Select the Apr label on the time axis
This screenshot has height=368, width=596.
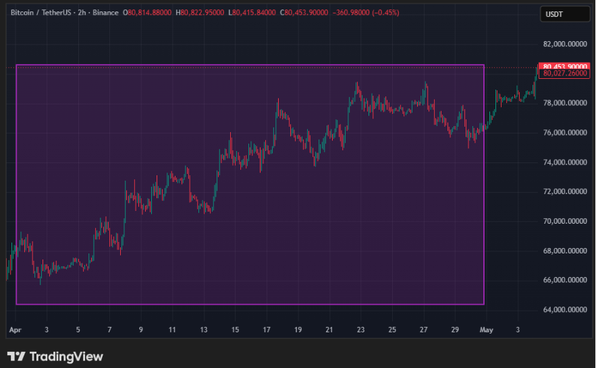pos(16,330)
